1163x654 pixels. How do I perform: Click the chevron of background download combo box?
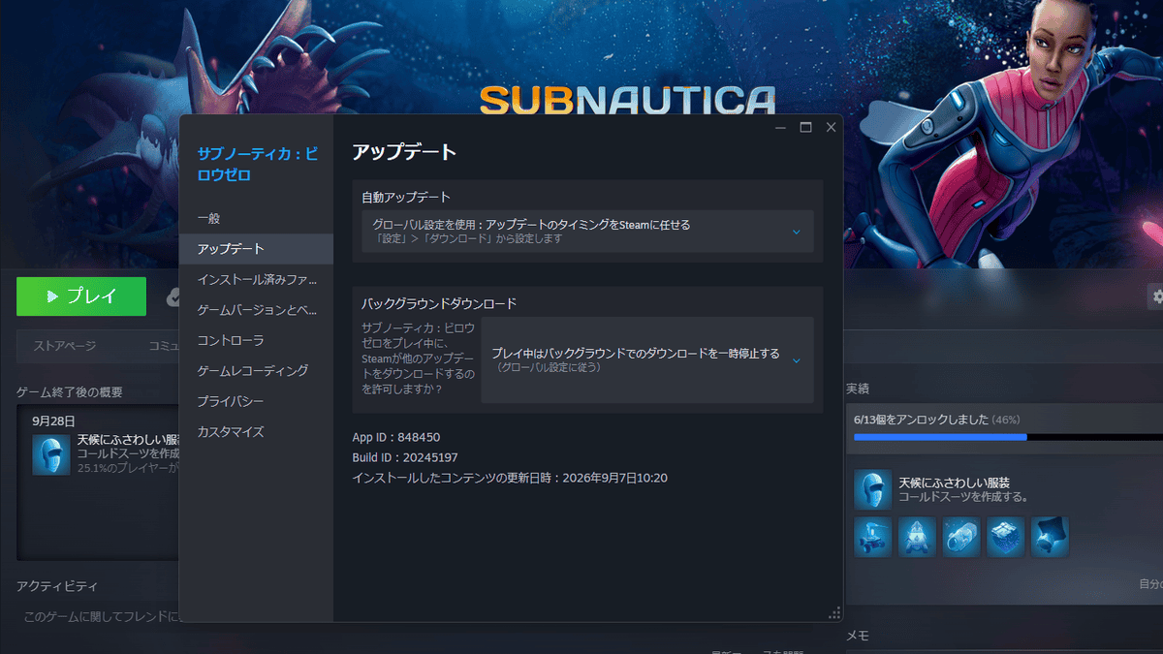click(797, 360)
